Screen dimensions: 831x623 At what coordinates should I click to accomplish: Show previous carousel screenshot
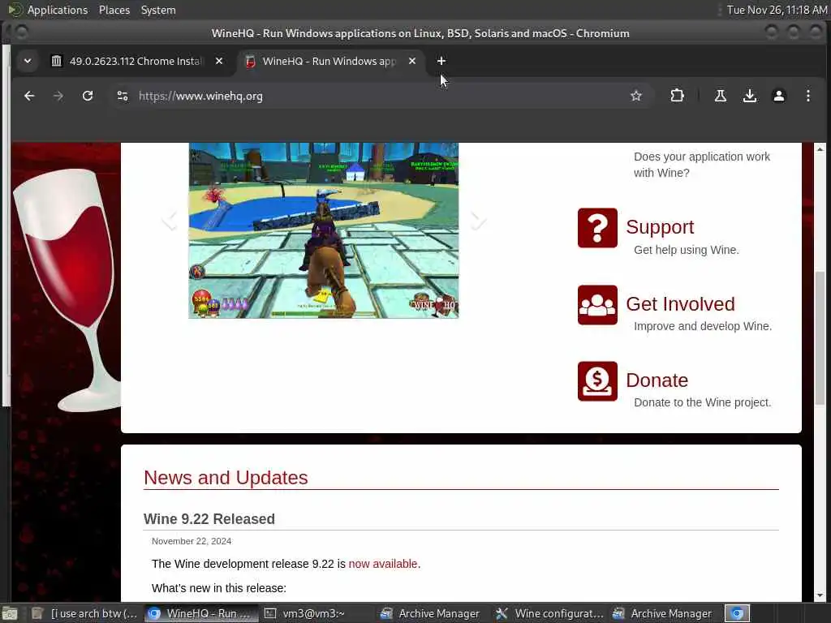[x=169, y=219]
